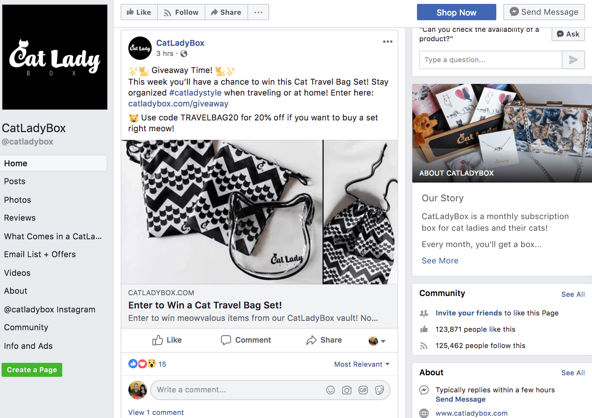Attach a photo to the comment
This screenshot has width=592, height=418.
347,390
